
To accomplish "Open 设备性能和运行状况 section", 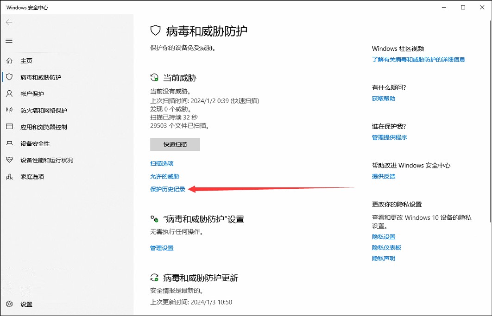I will (x=46, y=160).
